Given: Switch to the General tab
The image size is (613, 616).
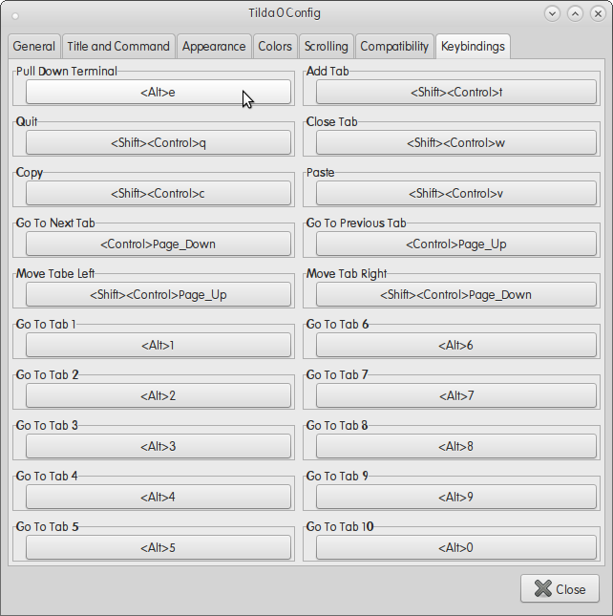Looking at the screenshot, I should click(x=33, y=47).
